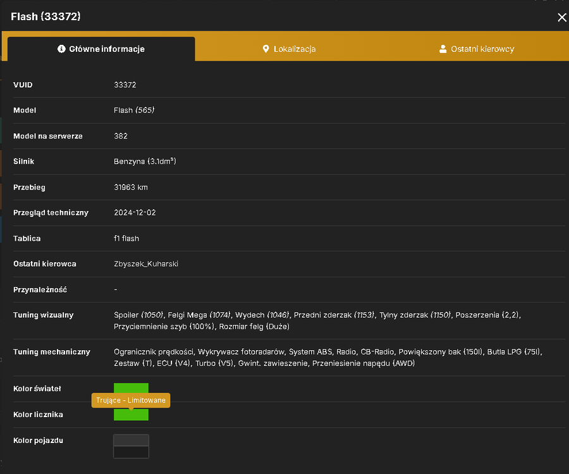This screenshot has width=569, height=474.
Task: Click the model value Flash (565)
Action: [134, 110]
